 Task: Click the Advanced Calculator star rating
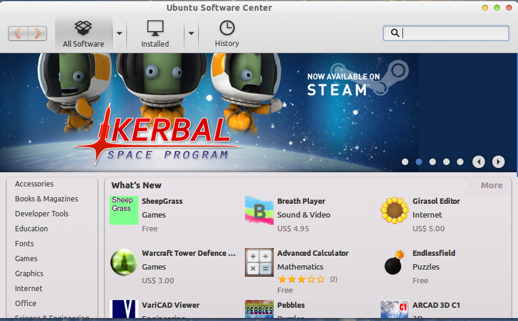pos(301,280)
